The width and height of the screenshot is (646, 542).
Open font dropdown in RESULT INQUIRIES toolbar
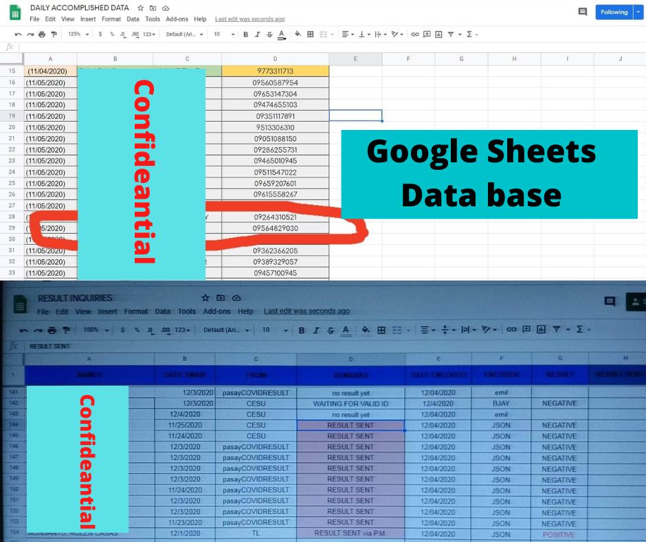tap(226, 330)
